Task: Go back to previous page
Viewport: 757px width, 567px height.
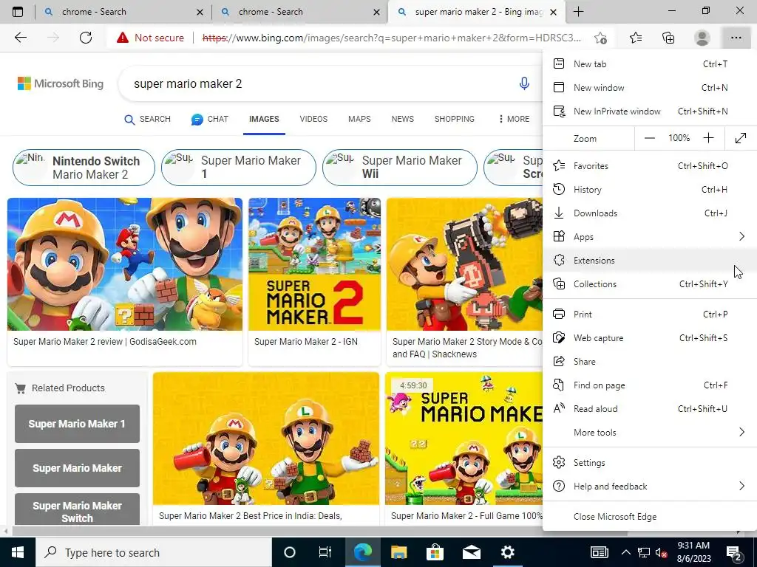Action: [20, 38]
